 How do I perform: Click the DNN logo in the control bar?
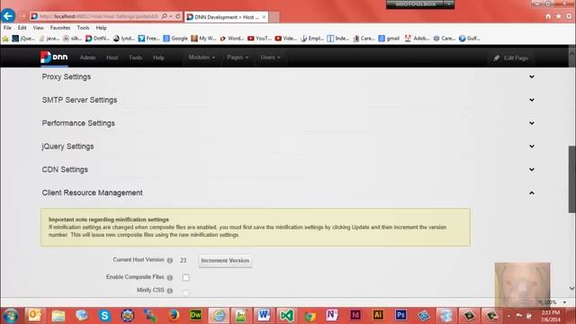click(x=54, y=58)
